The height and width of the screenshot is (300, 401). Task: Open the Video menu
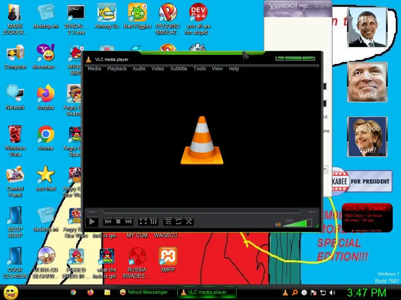point(158,69)
